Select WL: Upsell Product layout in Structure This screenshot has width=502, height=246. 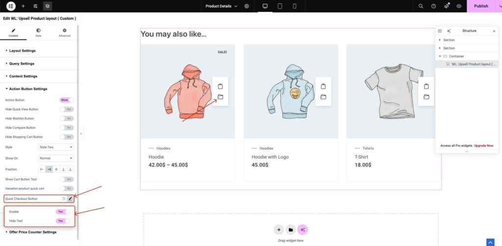(467, 64)
